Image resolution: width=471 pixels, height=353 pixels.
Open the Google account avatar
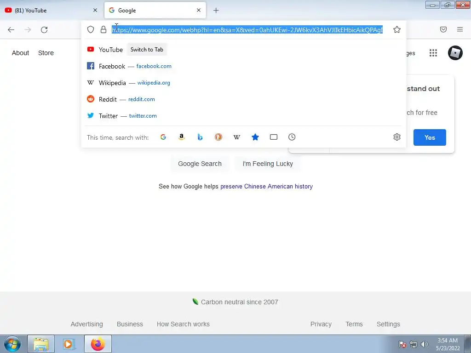[455, 53]
